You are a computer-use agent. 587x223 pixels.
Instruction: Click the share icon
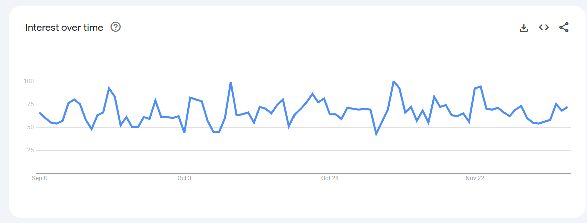pyautogui.click(x=564, y=27)
